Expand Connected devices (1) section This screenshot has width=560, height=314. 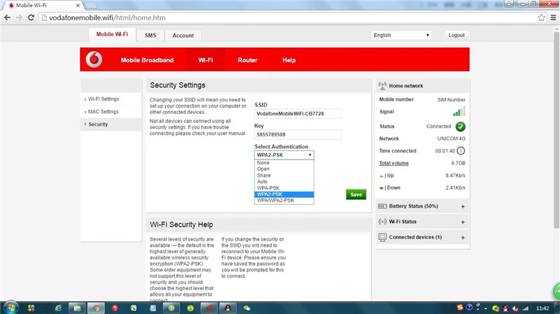tap(463, 238)
